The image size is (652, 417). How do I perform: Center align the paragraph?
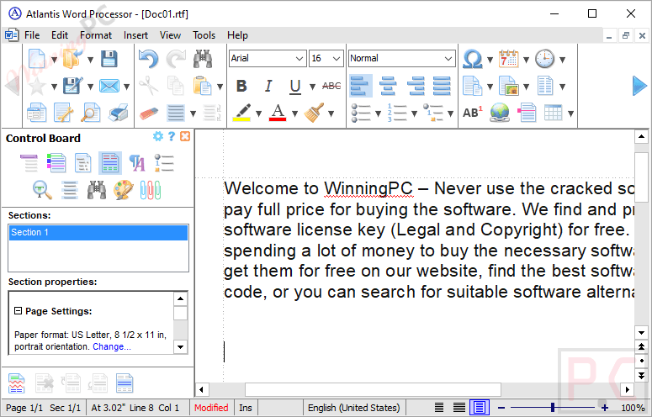(388, 86)
